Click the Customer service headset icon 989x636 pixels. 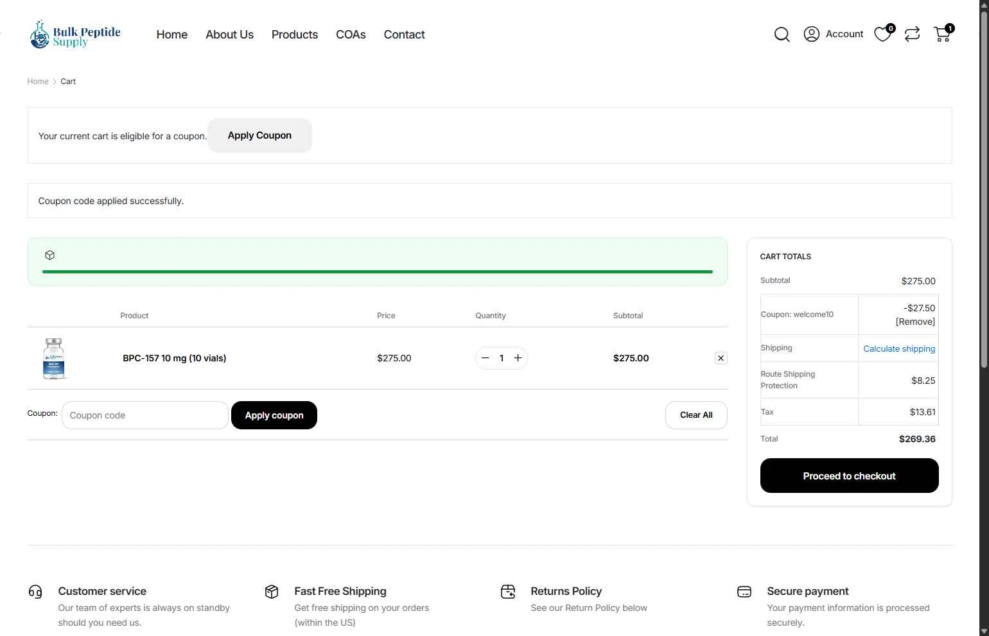click(35, 592)
